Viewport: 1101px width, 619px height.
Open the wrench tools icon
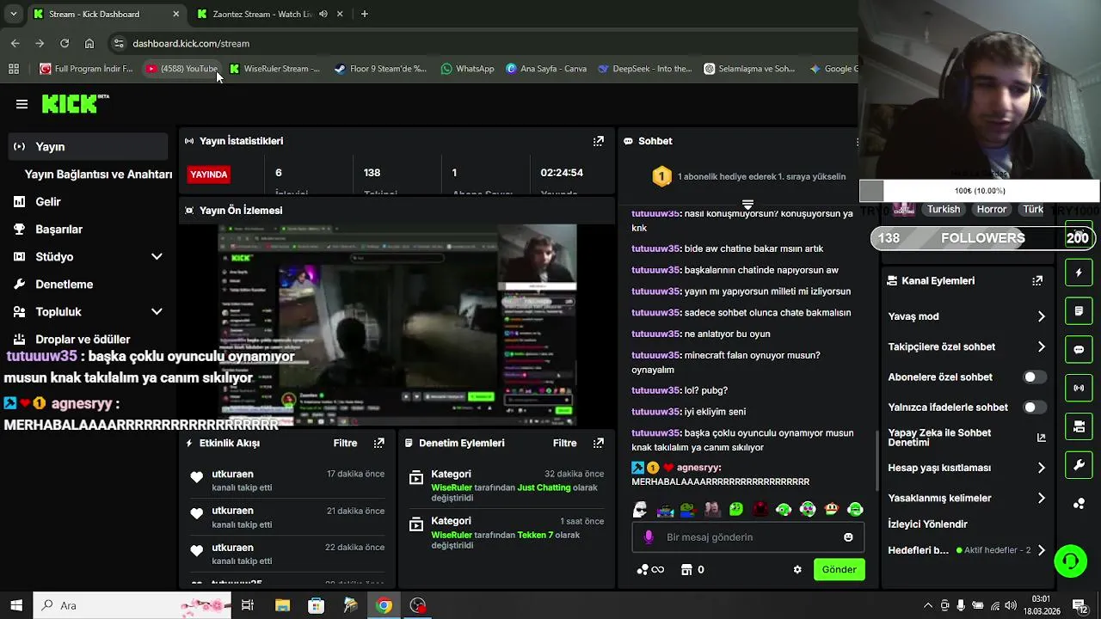point(1079,465)
